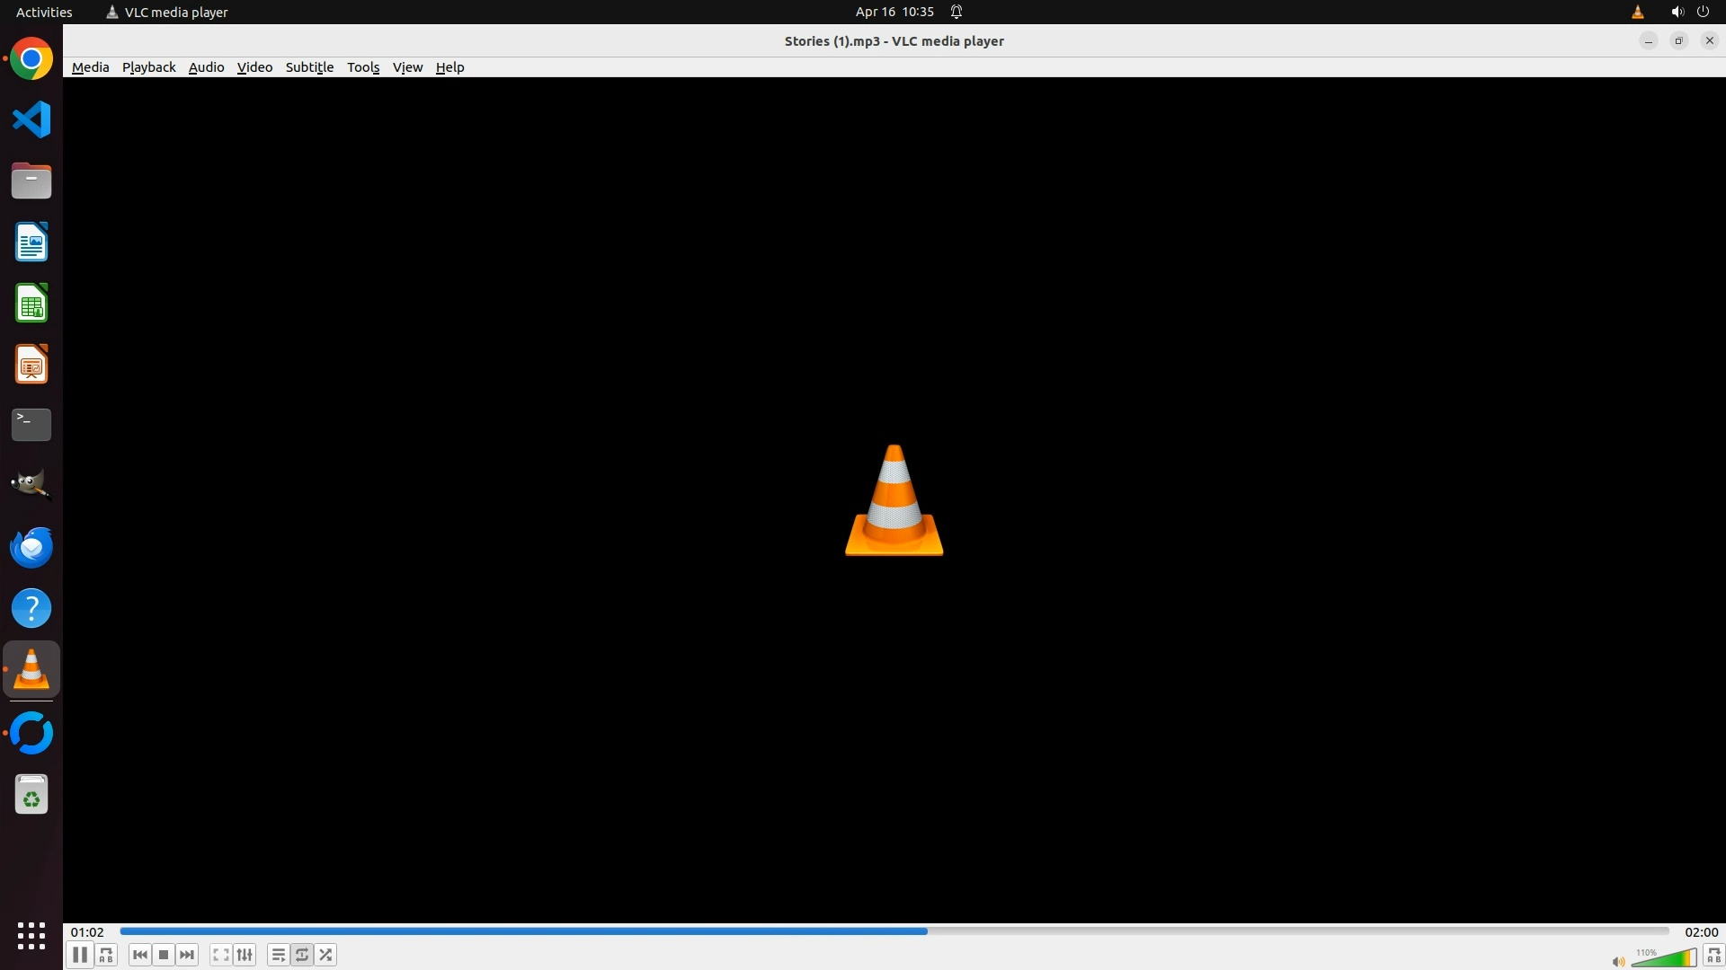
Task: Skip to the previous media track
Action: click(139, 955)
